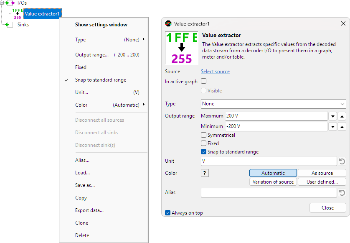Decrease Maximum with the down arrow
Screen dimensions: 350x243
coord(333,116)
